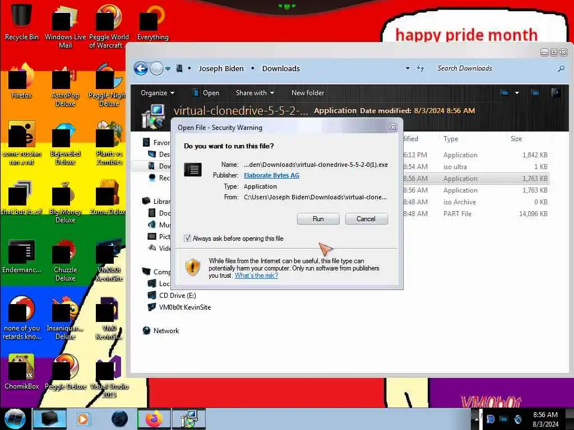Open the Elaborate Bytes AG publisher link
The height and width of the screenshot is (430, 574).
click(x=271, y=175)
